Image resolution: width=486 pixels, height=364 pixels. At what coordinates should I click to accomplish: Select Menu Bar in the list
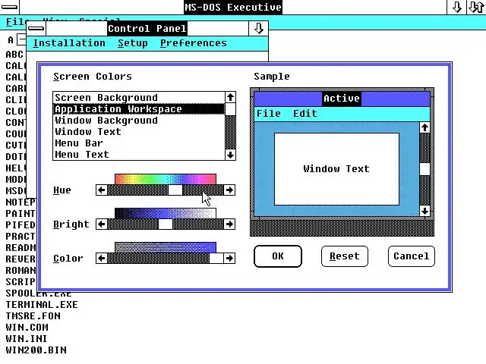[139, 143]
